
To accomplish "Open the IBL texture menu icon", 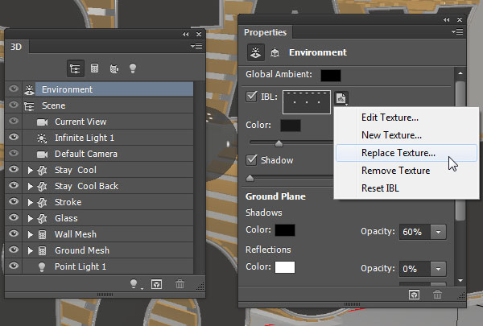I will coord(341,98).
